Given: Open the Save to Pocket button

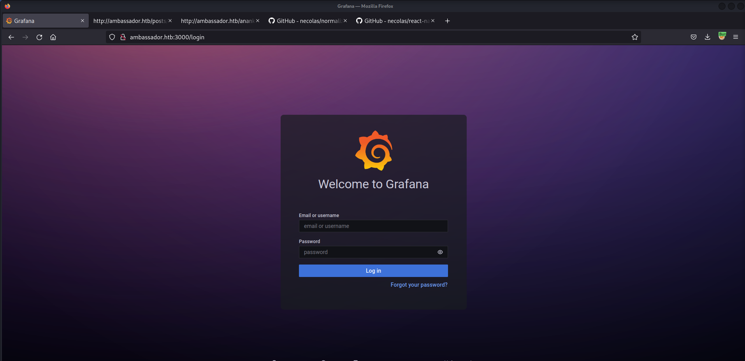Looking at the screenshot, I should (694, 37).
